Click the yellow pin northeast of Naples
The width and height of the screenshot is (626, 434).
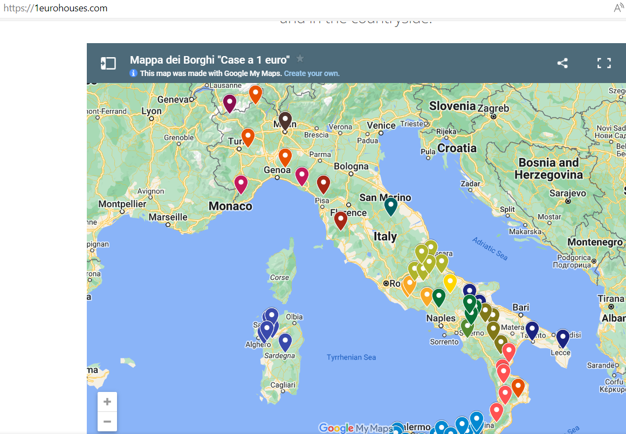click(x=450, y=282)
